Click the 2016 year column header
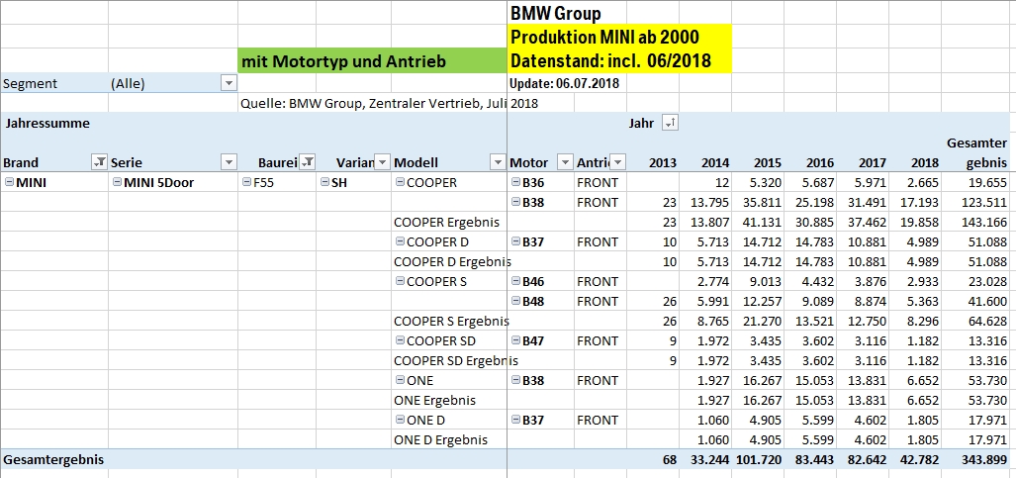Screen dimensions: 1016x478 [820, 162]
